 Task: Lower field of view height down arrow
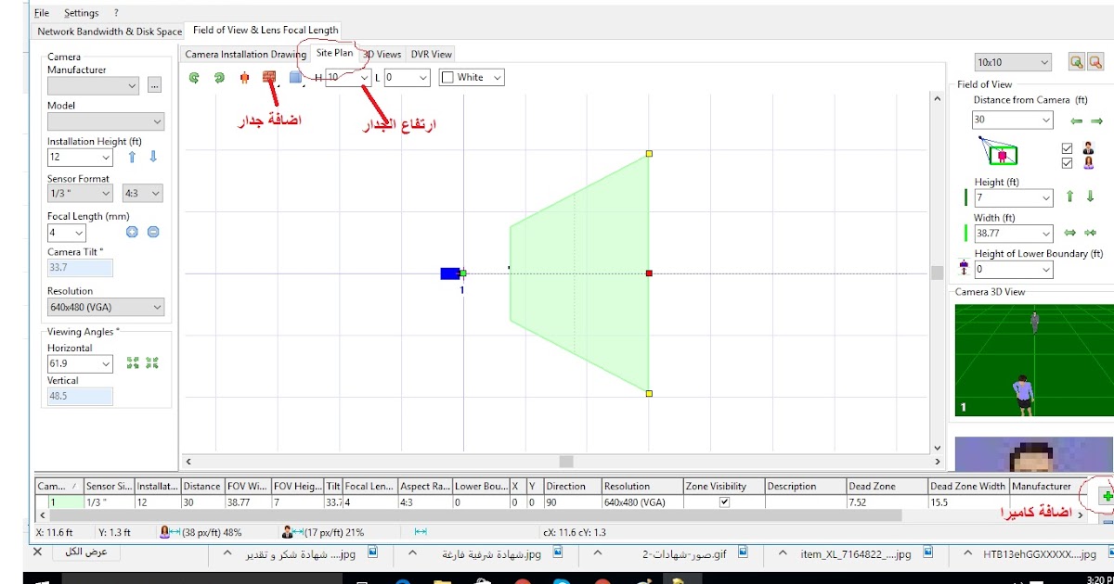click(1091, 197)
